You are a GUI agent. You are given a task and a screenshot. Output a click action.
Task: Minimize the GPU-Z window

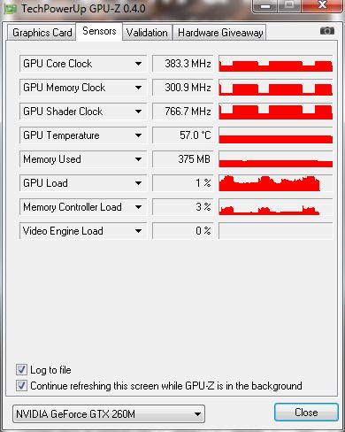click(x=265, y=6)
